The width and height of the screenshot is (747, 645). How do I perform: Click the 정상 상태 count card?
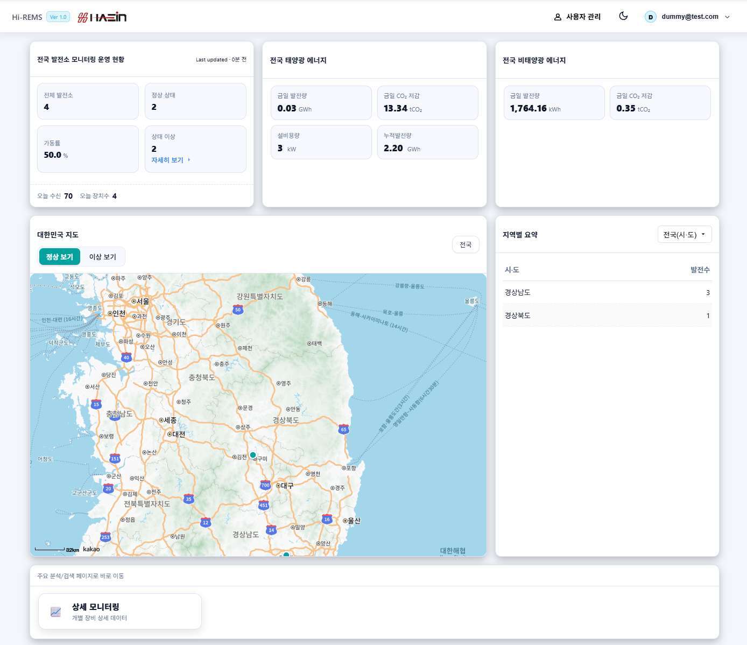pos(195,101)
